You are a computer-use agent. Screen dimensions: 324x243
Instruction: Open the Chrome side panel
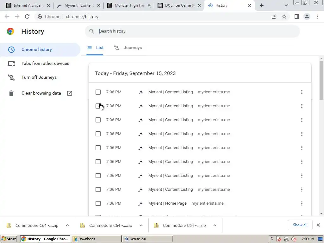pyautogui.click(x=297, y=16)
